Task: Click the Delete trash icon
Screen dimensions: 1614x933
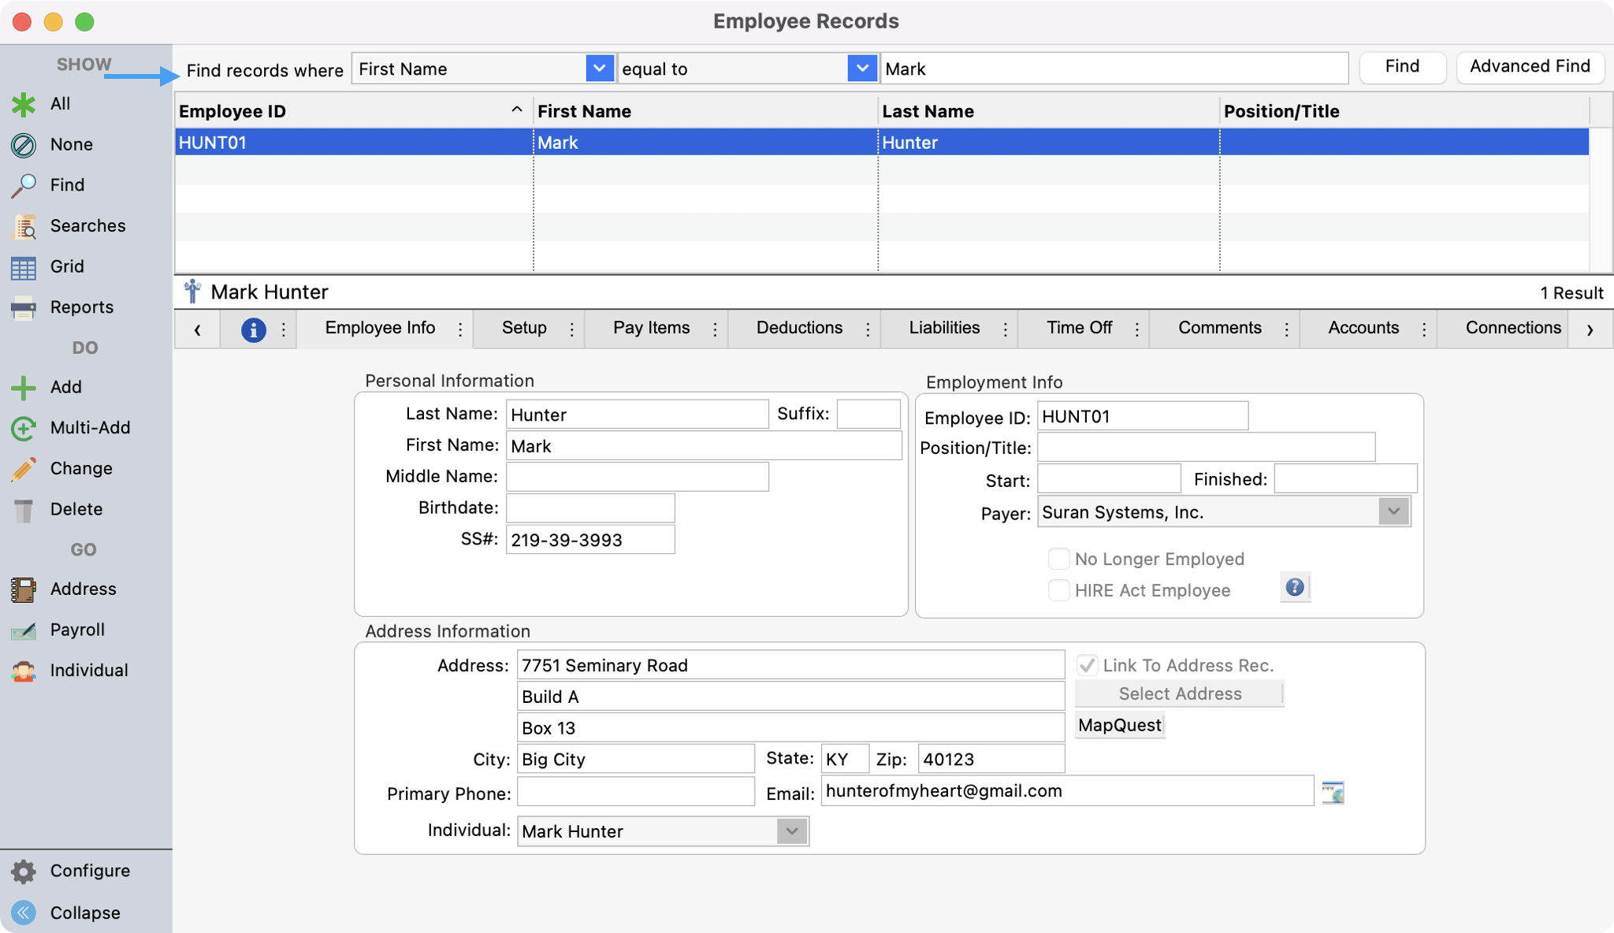Action: pyautogui.click(x=24, y=510)
